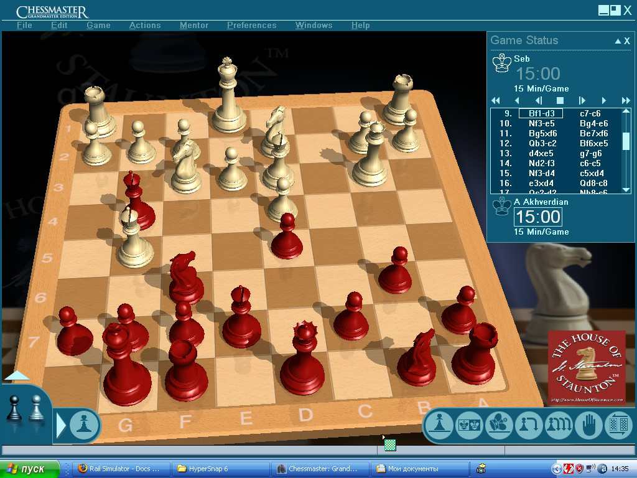Click the two kings faces icon
The height and width of the screenshot is (478, 637).
tap(469, 425)
